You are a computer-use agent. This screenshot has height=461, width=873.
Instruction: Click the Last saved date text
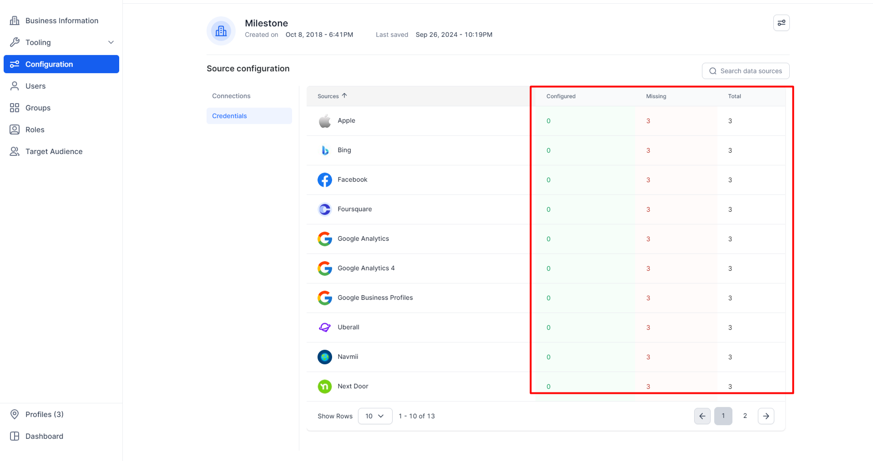point(454,35)
